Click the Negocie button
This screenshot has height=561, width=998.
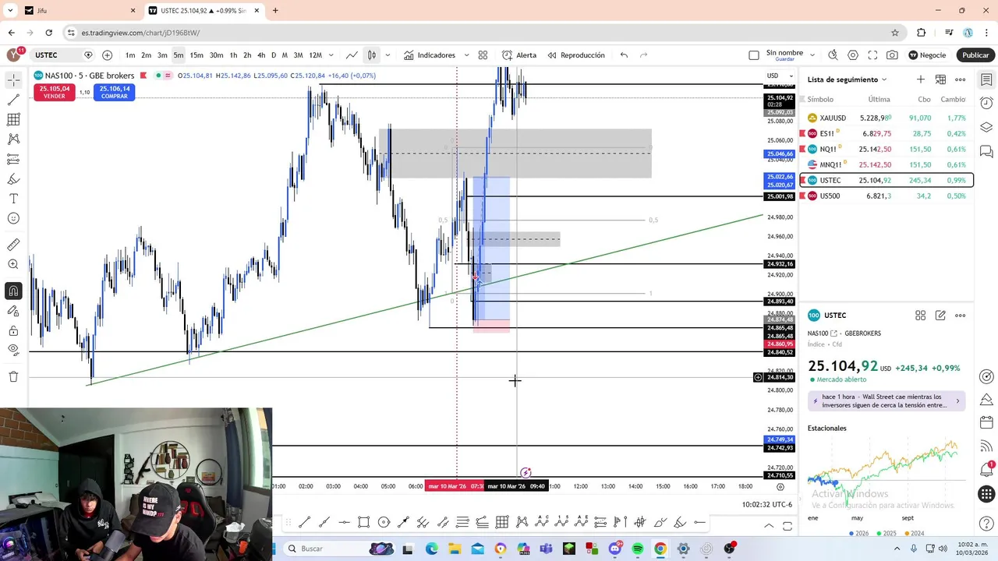tap(927, 55)
